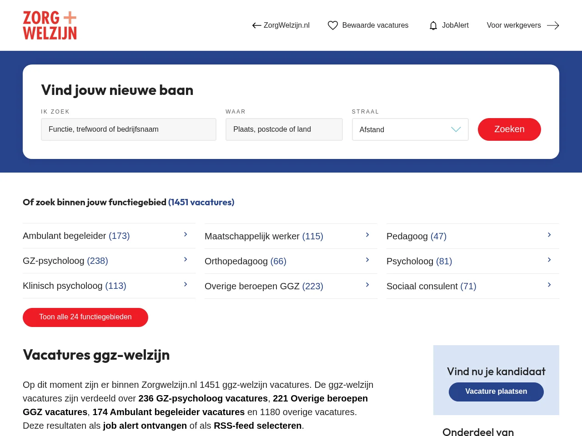Click the RSS-feed selecteren link
Image resolution: width=582 pixels, height=436 pixels.
coord(258,426)
